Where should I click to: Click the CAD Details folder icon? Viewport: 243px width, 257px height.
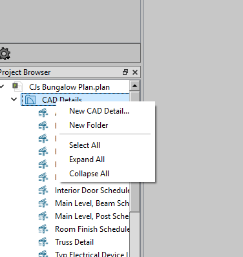pyautogui.click(x=30, y=100)
